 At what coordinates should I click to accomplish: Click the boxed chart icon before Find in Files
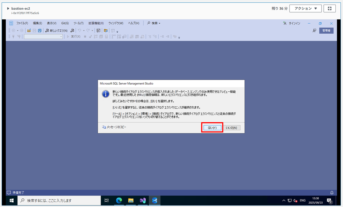pos(98,30)
